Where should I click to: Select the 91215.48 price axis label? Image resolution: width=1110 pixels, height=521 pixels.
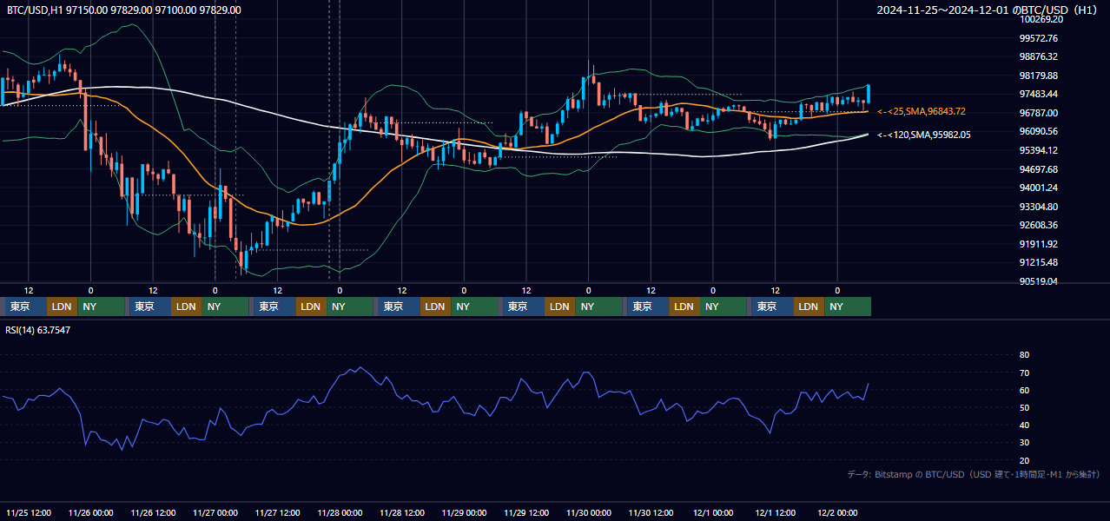coord(1038,262)
